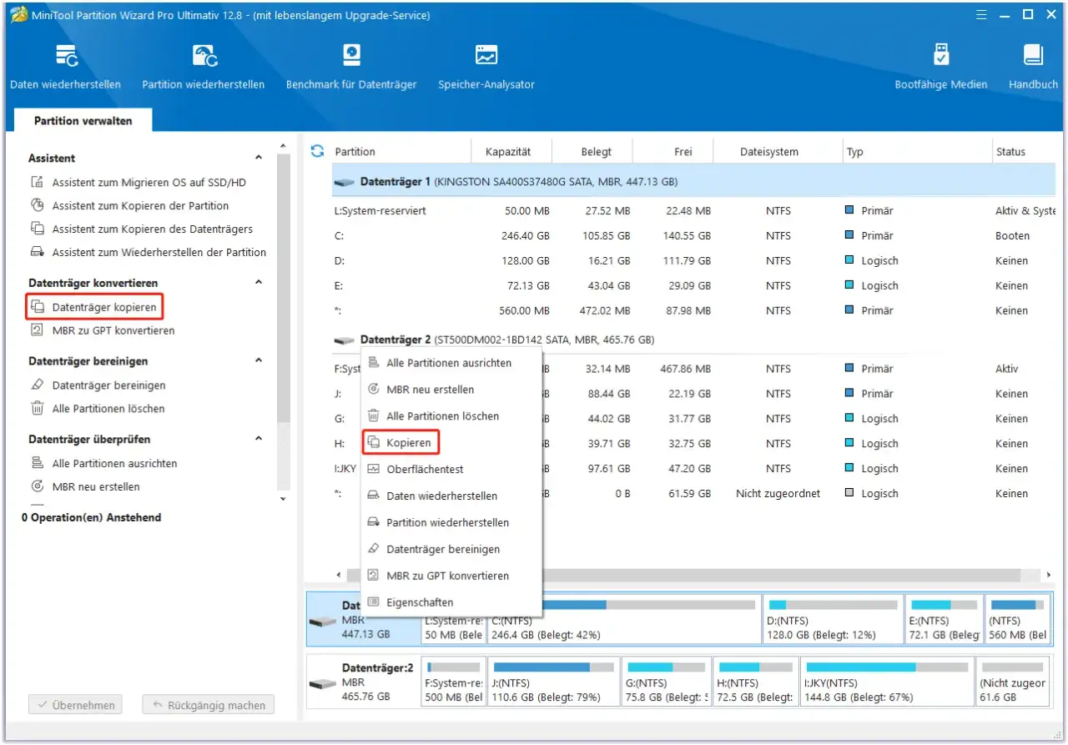Open Bootfähige Medien builder

tap(940, 67)
